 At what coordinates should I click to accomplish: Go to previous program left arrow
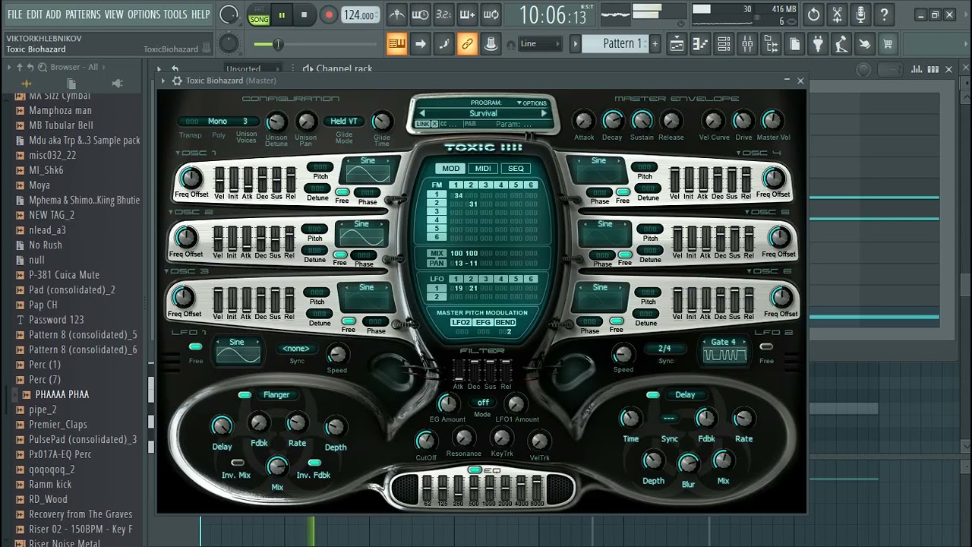click(x=422, y=113)
